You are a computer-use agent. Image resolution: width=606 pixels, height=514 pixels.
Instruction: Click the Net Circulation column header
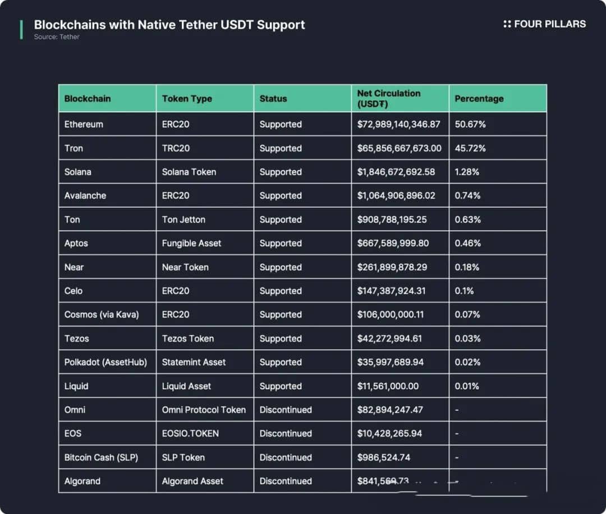[x=388, y=98]
